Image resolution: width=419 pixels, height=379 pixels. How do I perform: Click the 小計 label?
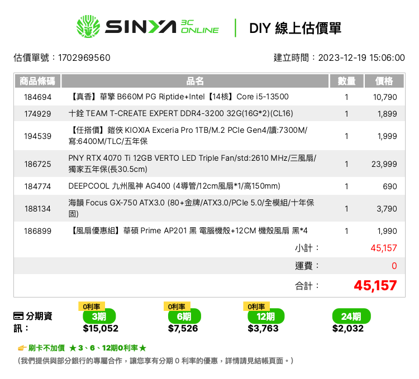tap(307, 248)
